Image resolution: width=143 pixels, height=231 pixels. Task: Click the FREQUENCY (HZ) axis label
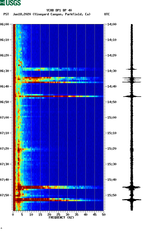[61, 218]
